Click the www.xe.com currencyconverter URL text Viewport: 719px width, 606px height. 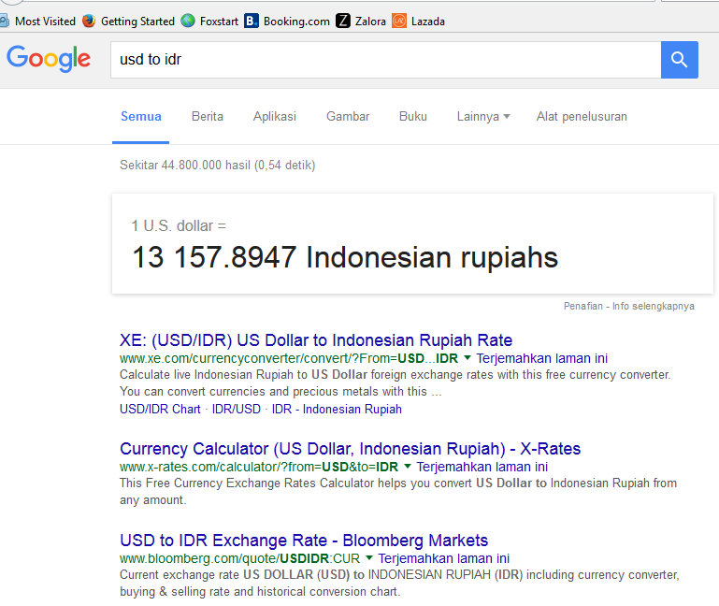(289, 358)
